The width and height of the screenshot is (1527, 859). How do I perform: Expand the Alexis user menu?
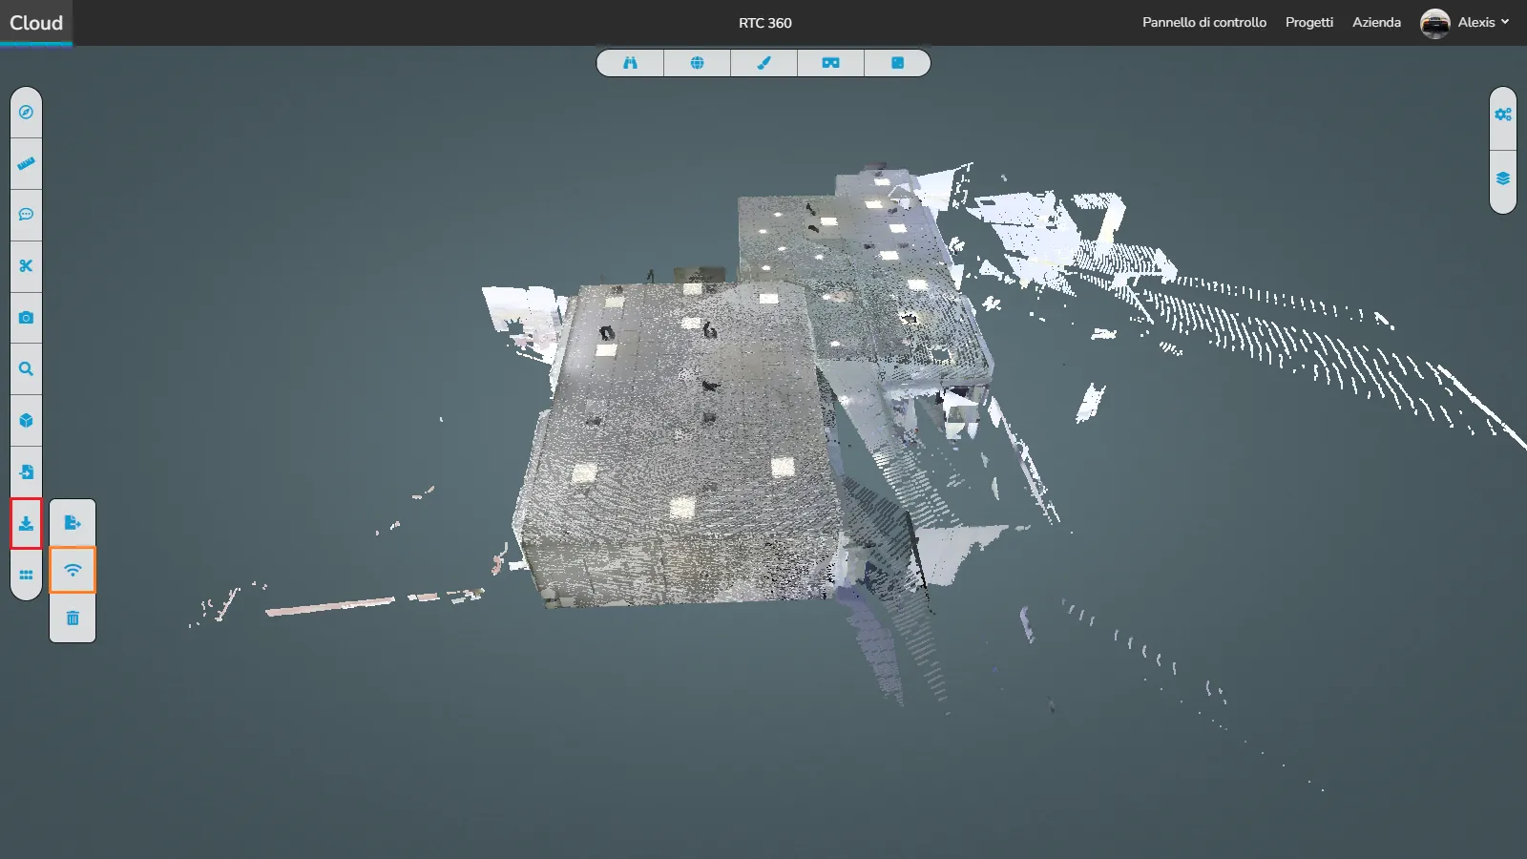(1483, 22)
